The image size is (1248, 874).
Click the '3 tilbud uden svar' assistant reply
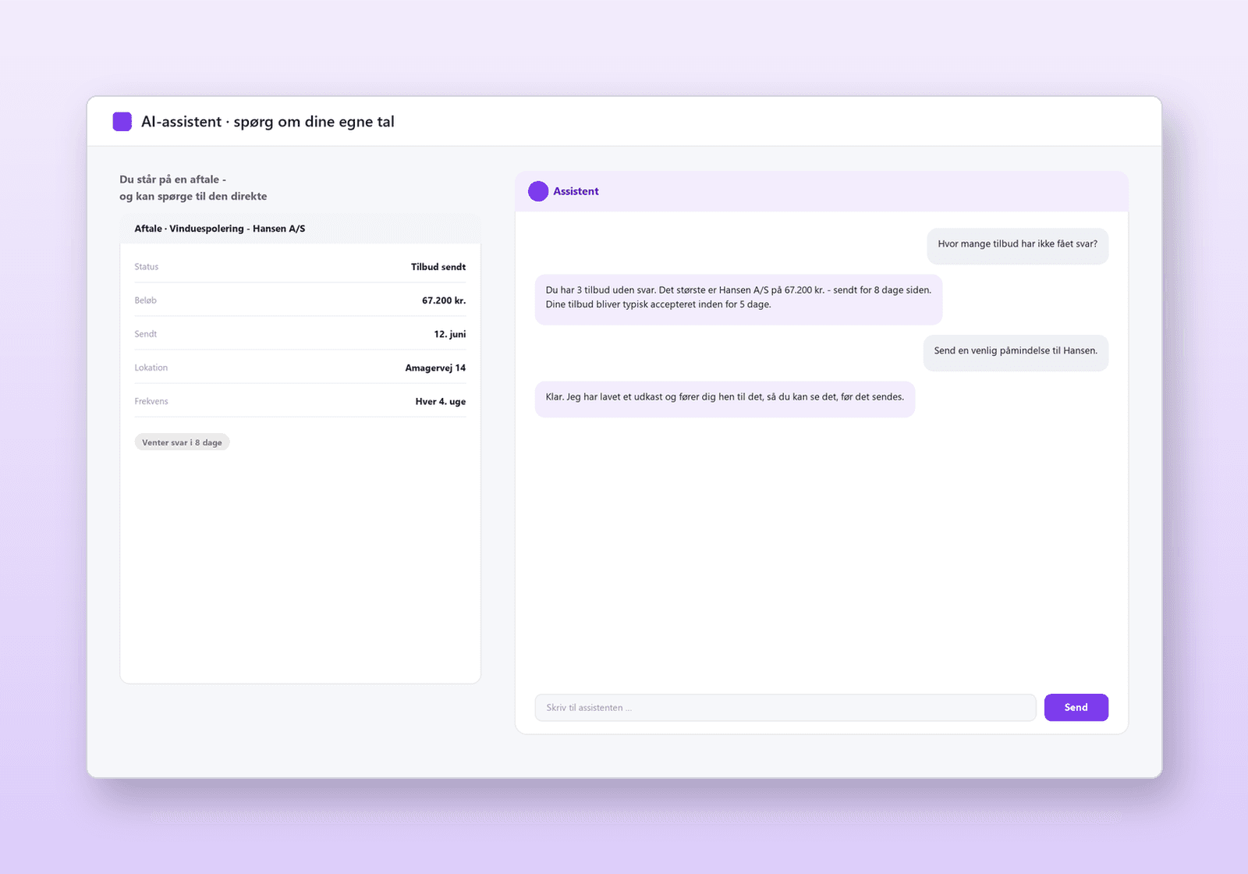738,298
